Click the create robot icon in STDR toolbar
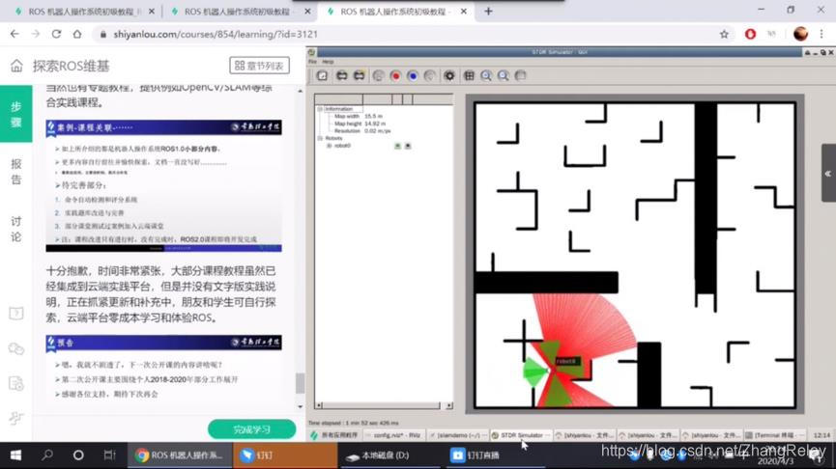 click(x=341, y=75)
